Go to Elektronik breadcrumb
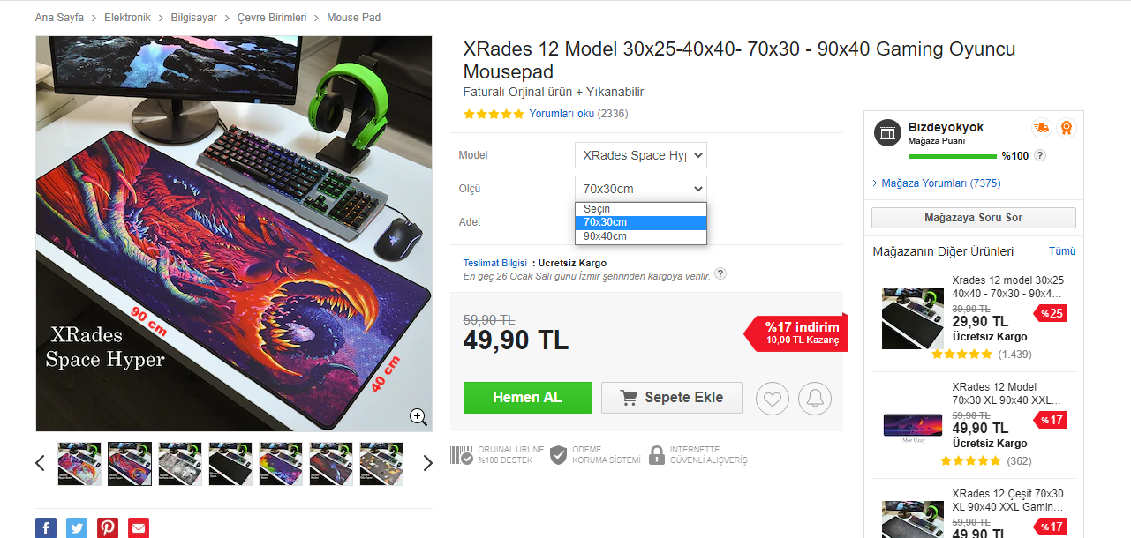1131x538 pixels. 127,18
